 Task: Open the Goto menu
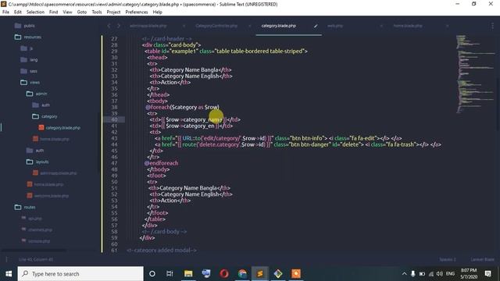coord(81,12)
